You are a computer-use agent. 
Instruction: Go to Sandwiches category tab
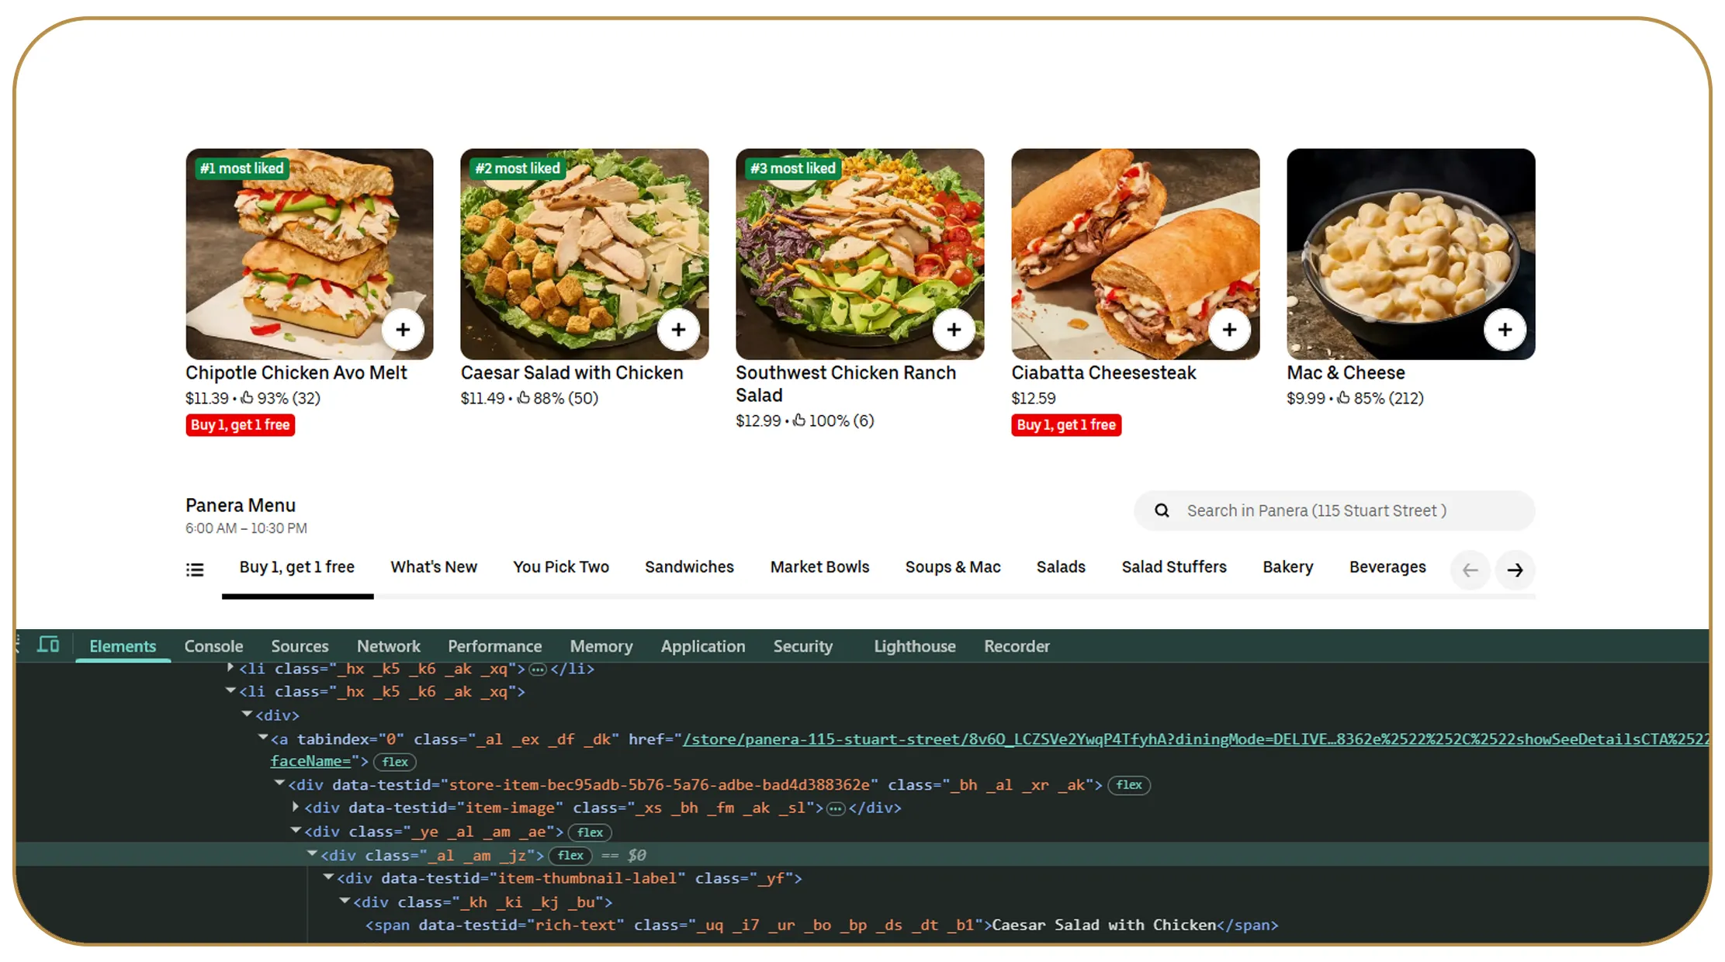click(x=689, y=567)
